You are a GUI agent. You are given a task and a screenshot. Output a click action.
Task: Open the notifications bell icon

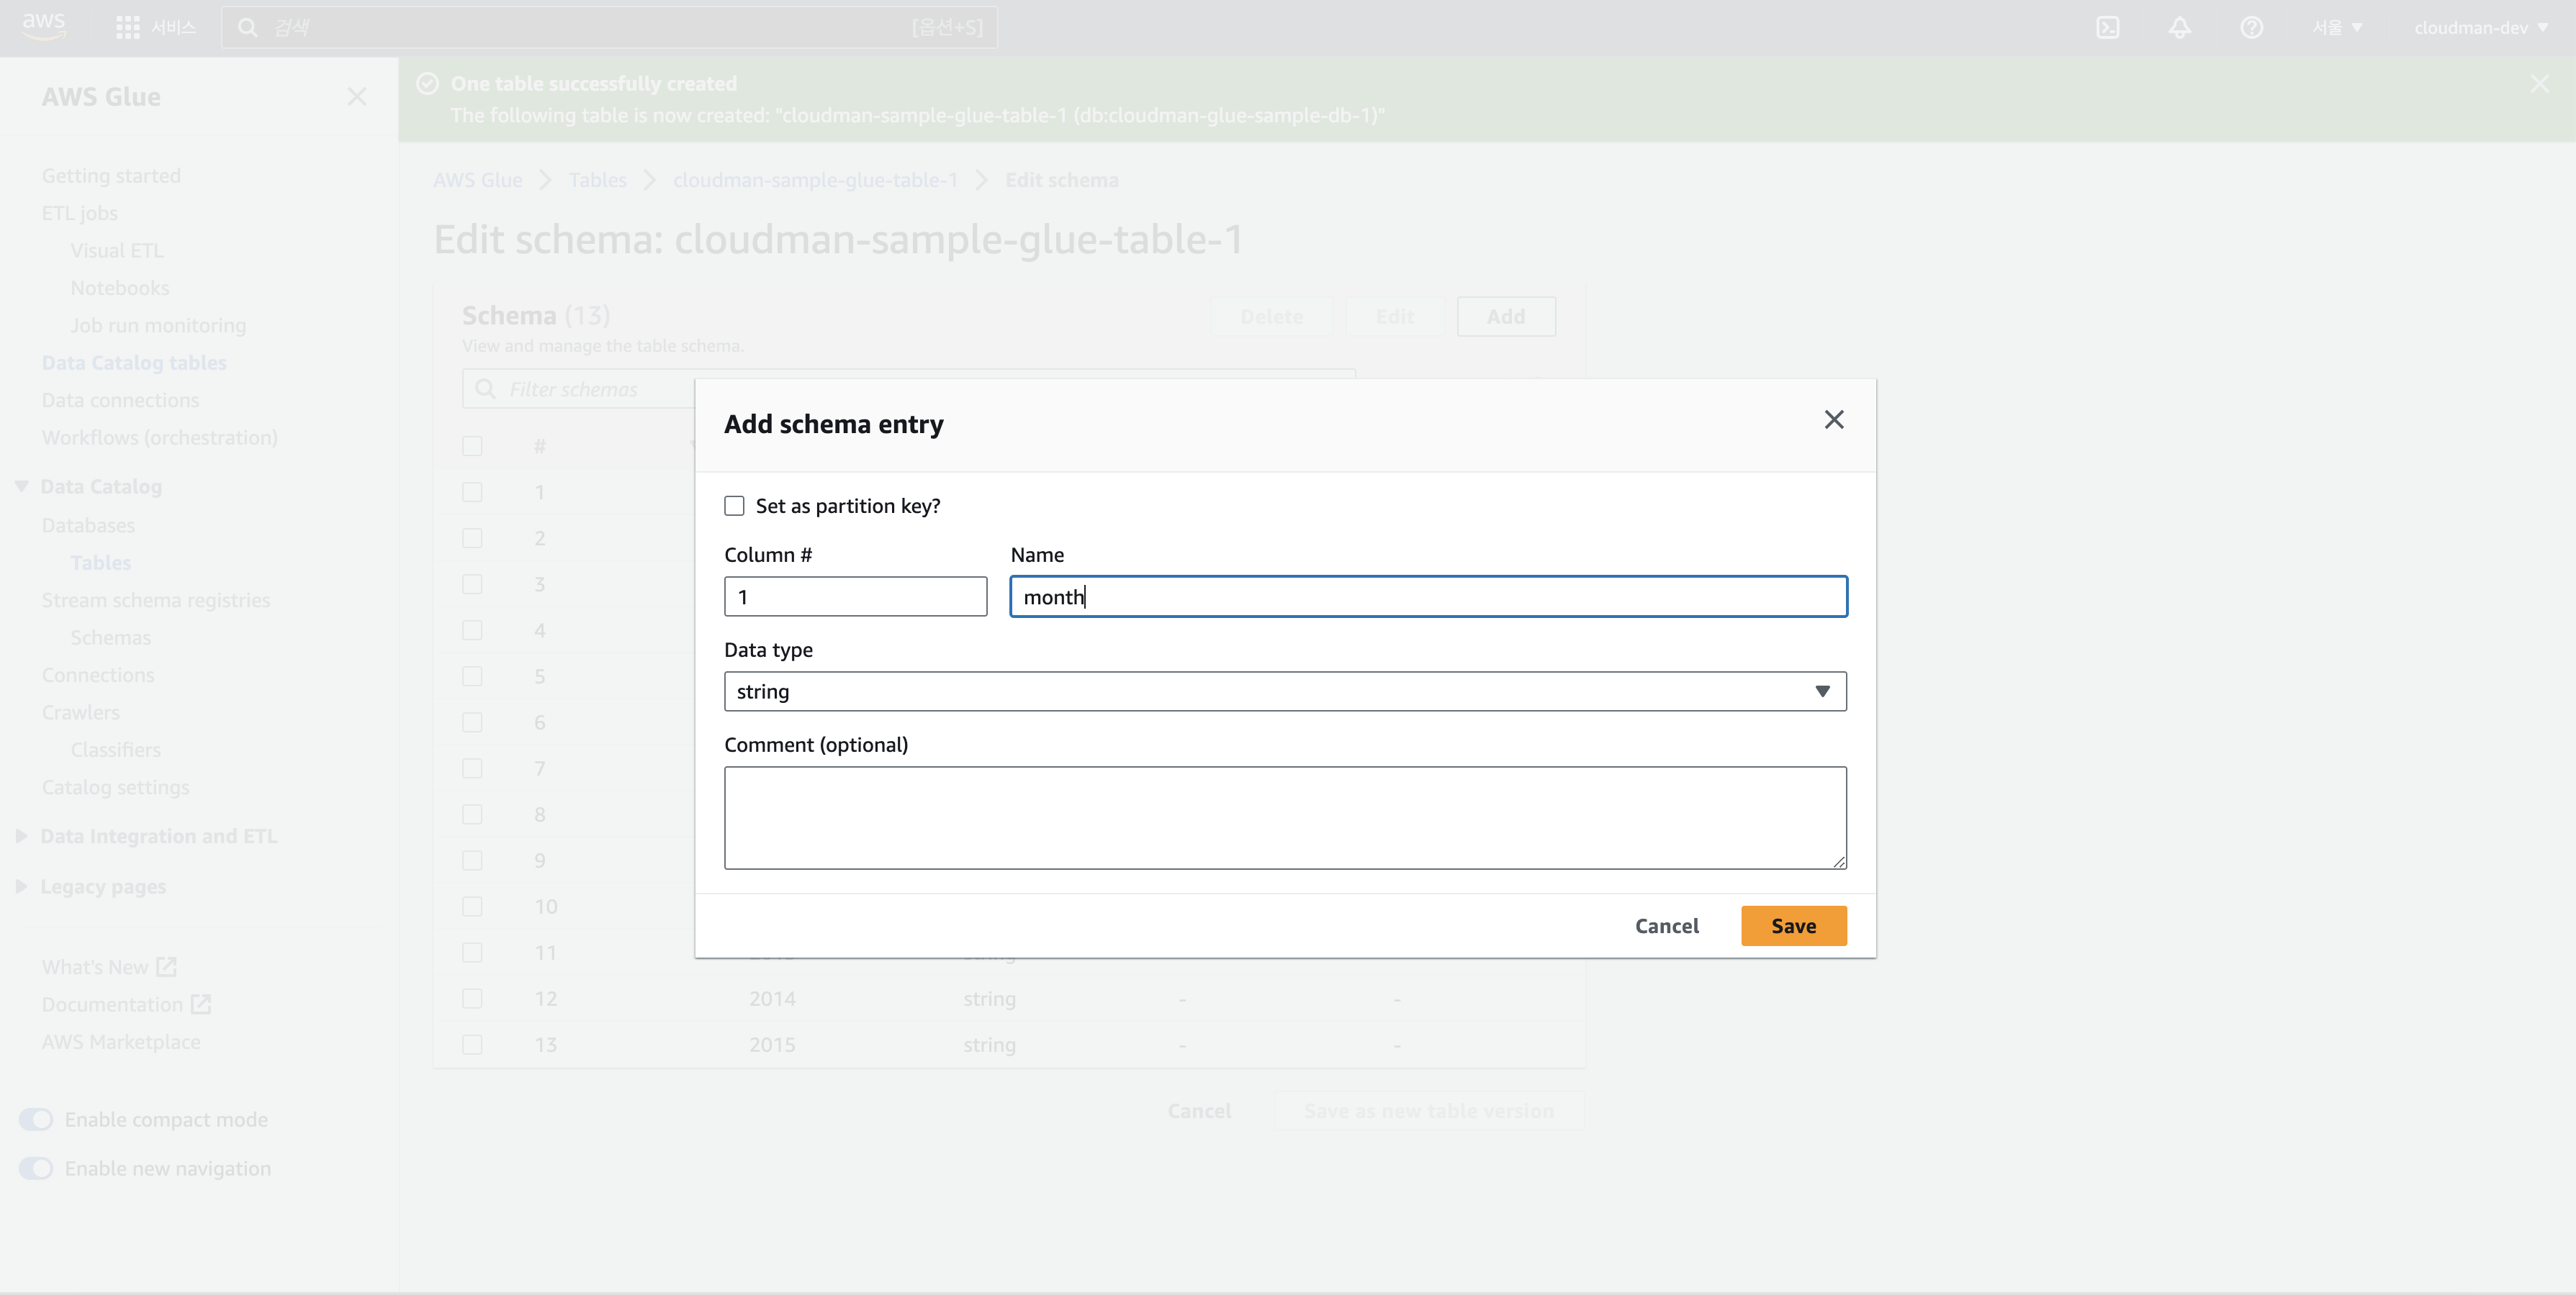2179,27
